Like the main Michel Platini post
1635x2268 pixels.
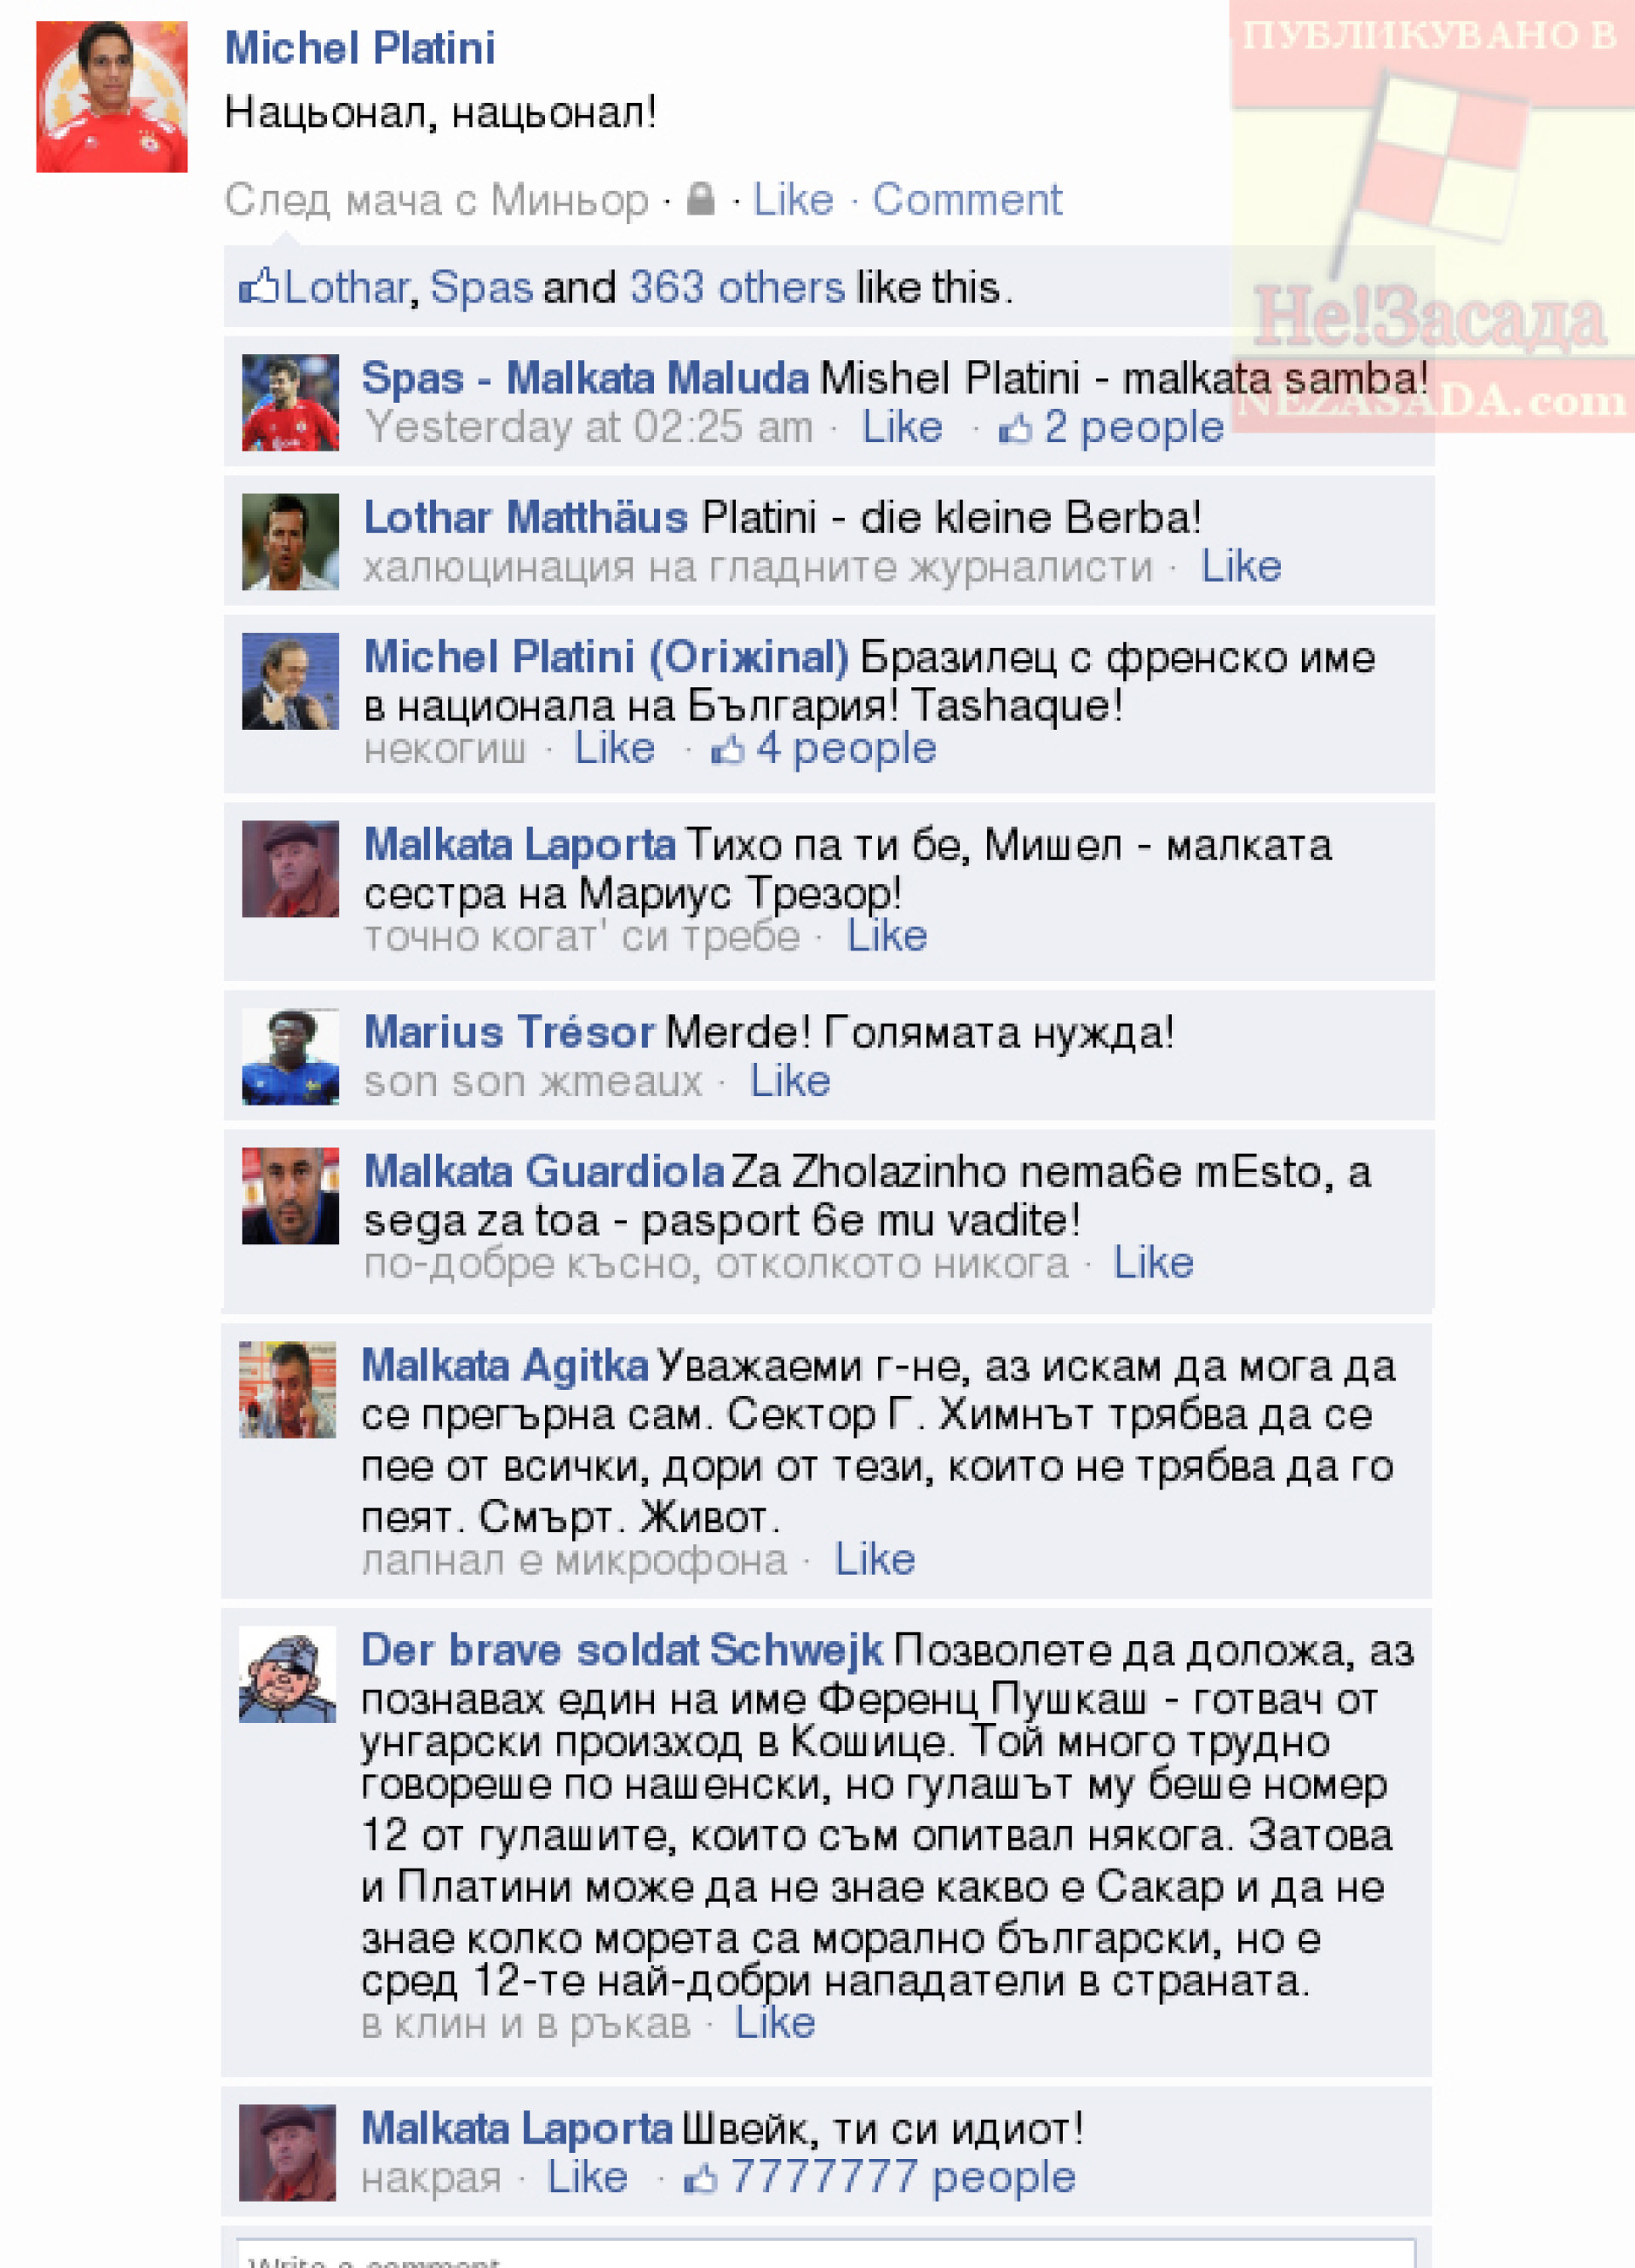pos(793,199)
